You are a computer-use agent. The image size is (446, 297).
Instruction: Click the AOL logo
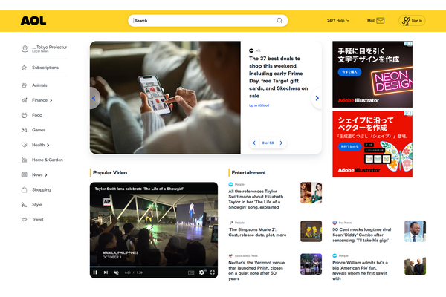point(33,21)
